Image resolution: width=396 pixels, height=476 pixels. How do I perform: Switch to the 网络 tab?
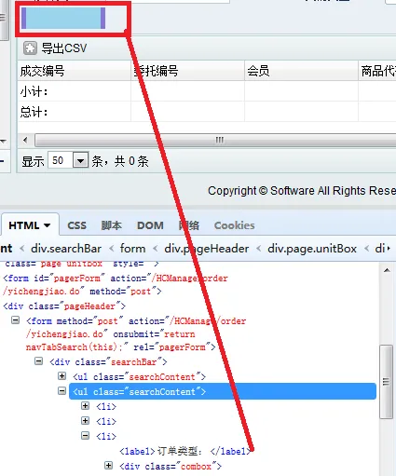coord(189,225)
